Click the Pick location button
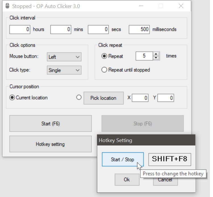The image size is (213, 197). [103, 98]
